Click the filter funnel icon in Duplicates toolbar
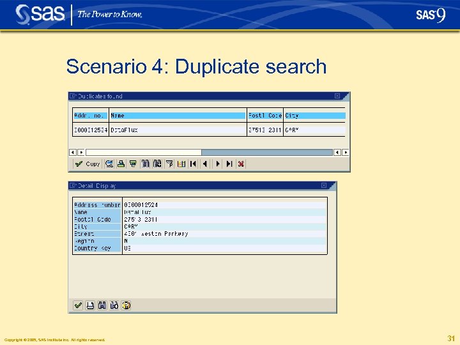460x345 pixels. point(169,164)
